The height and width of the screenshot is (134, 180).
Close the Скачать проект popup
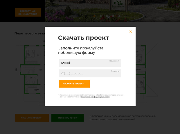point(131,32)
